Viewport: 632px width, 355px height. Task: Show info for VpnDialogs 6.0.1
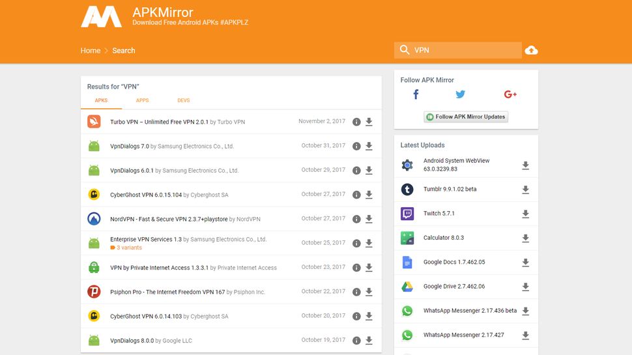(356, 171)
